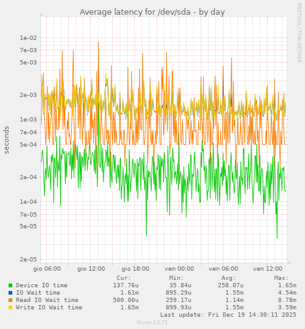Click the 'gio 12:00' x-axis label
The width and height of the screenshot is (305, 329).
pyautogui.click(x=91, y=269)
